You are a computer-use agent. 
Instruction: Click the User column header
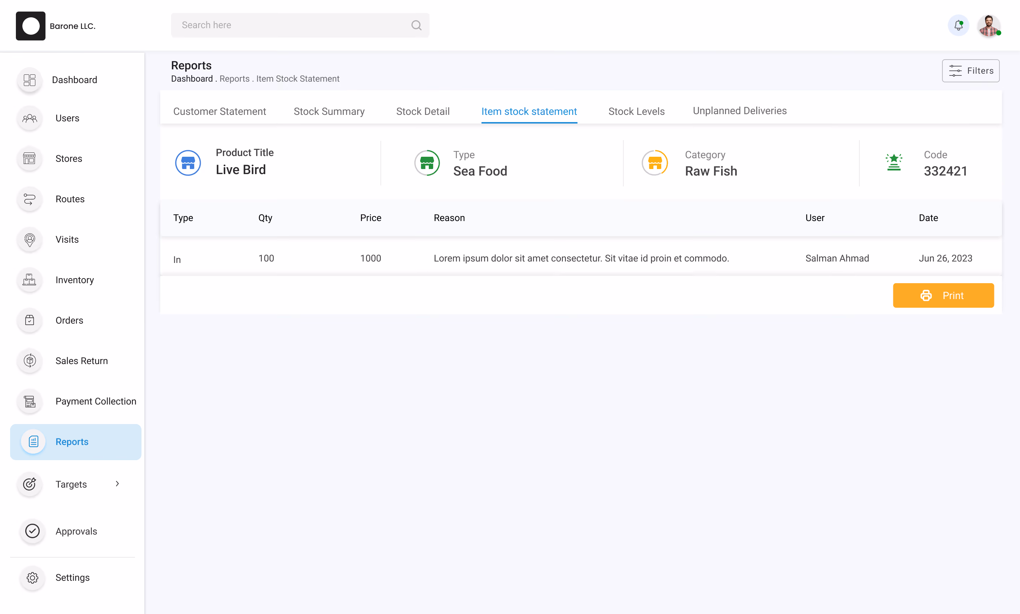coord(815,218)
